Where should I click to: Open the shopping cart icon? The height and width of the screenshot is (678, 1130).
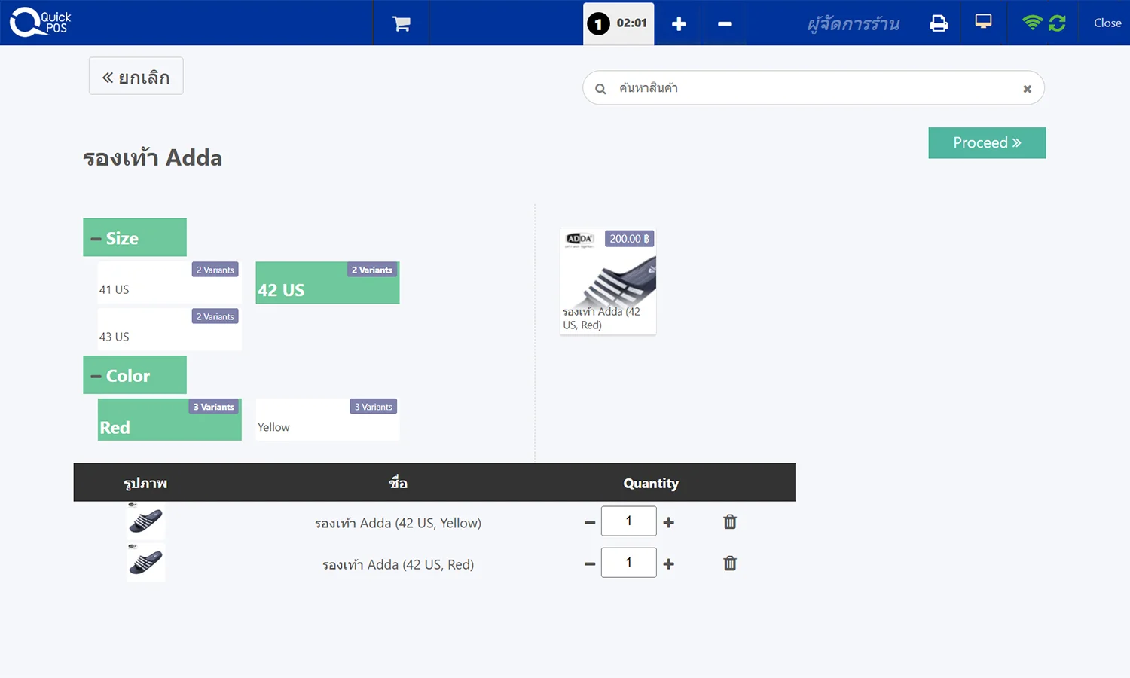pyautogui.click(x=401, y=23)
